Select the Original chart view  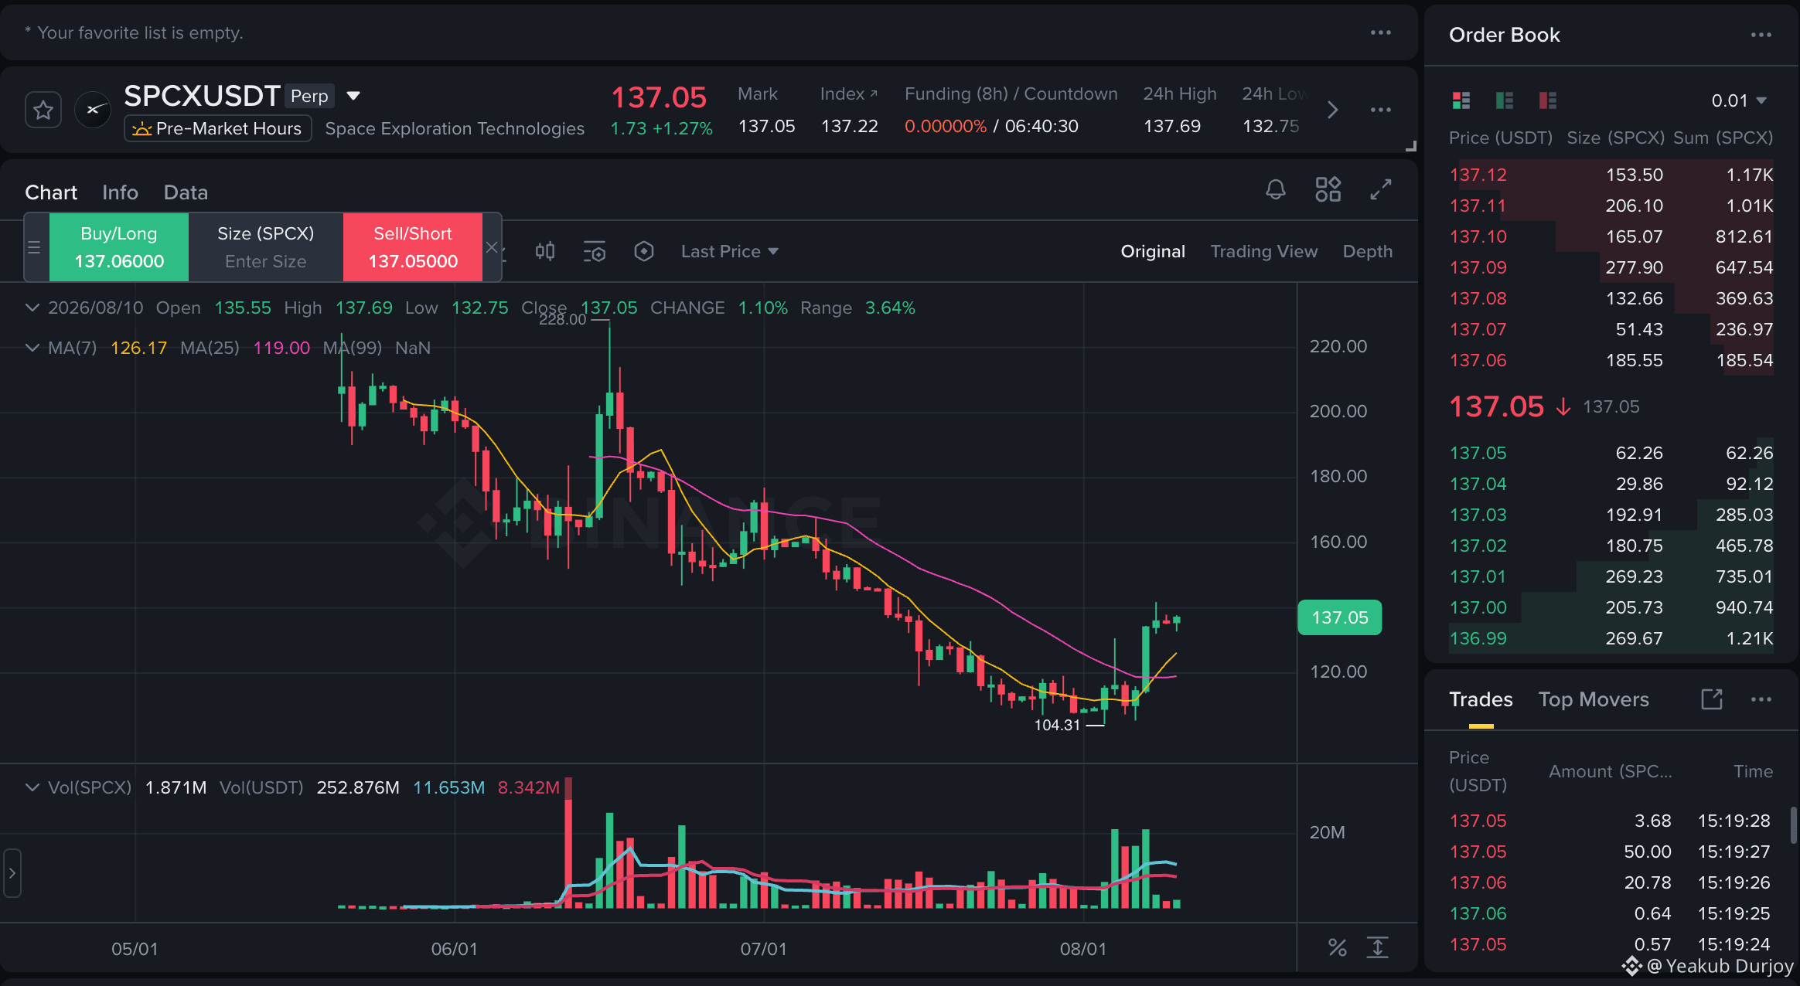[x=1153, y=251]
